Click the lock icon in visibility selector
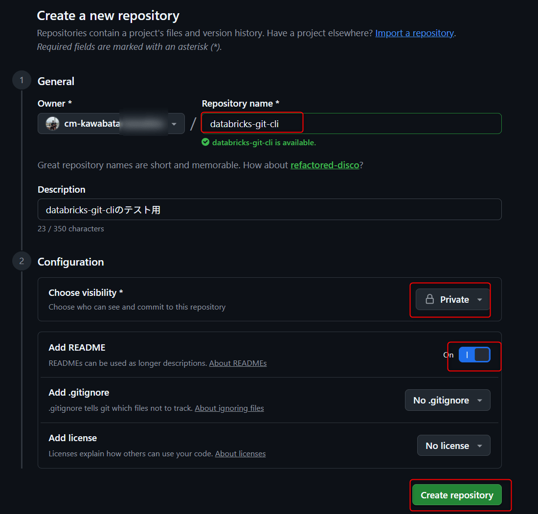Image resolution: width=538 pixels, height=514 pixels. tap(429, 299)
